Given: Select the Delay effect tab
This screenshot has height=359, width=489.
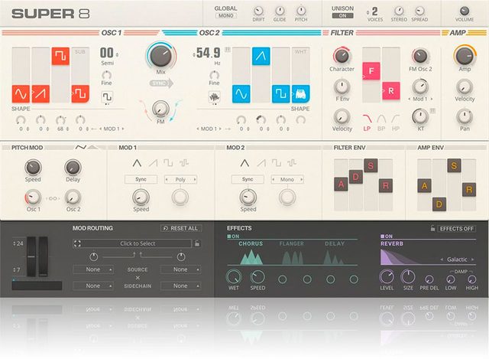Looking at the screenshot, I should 335,243.
